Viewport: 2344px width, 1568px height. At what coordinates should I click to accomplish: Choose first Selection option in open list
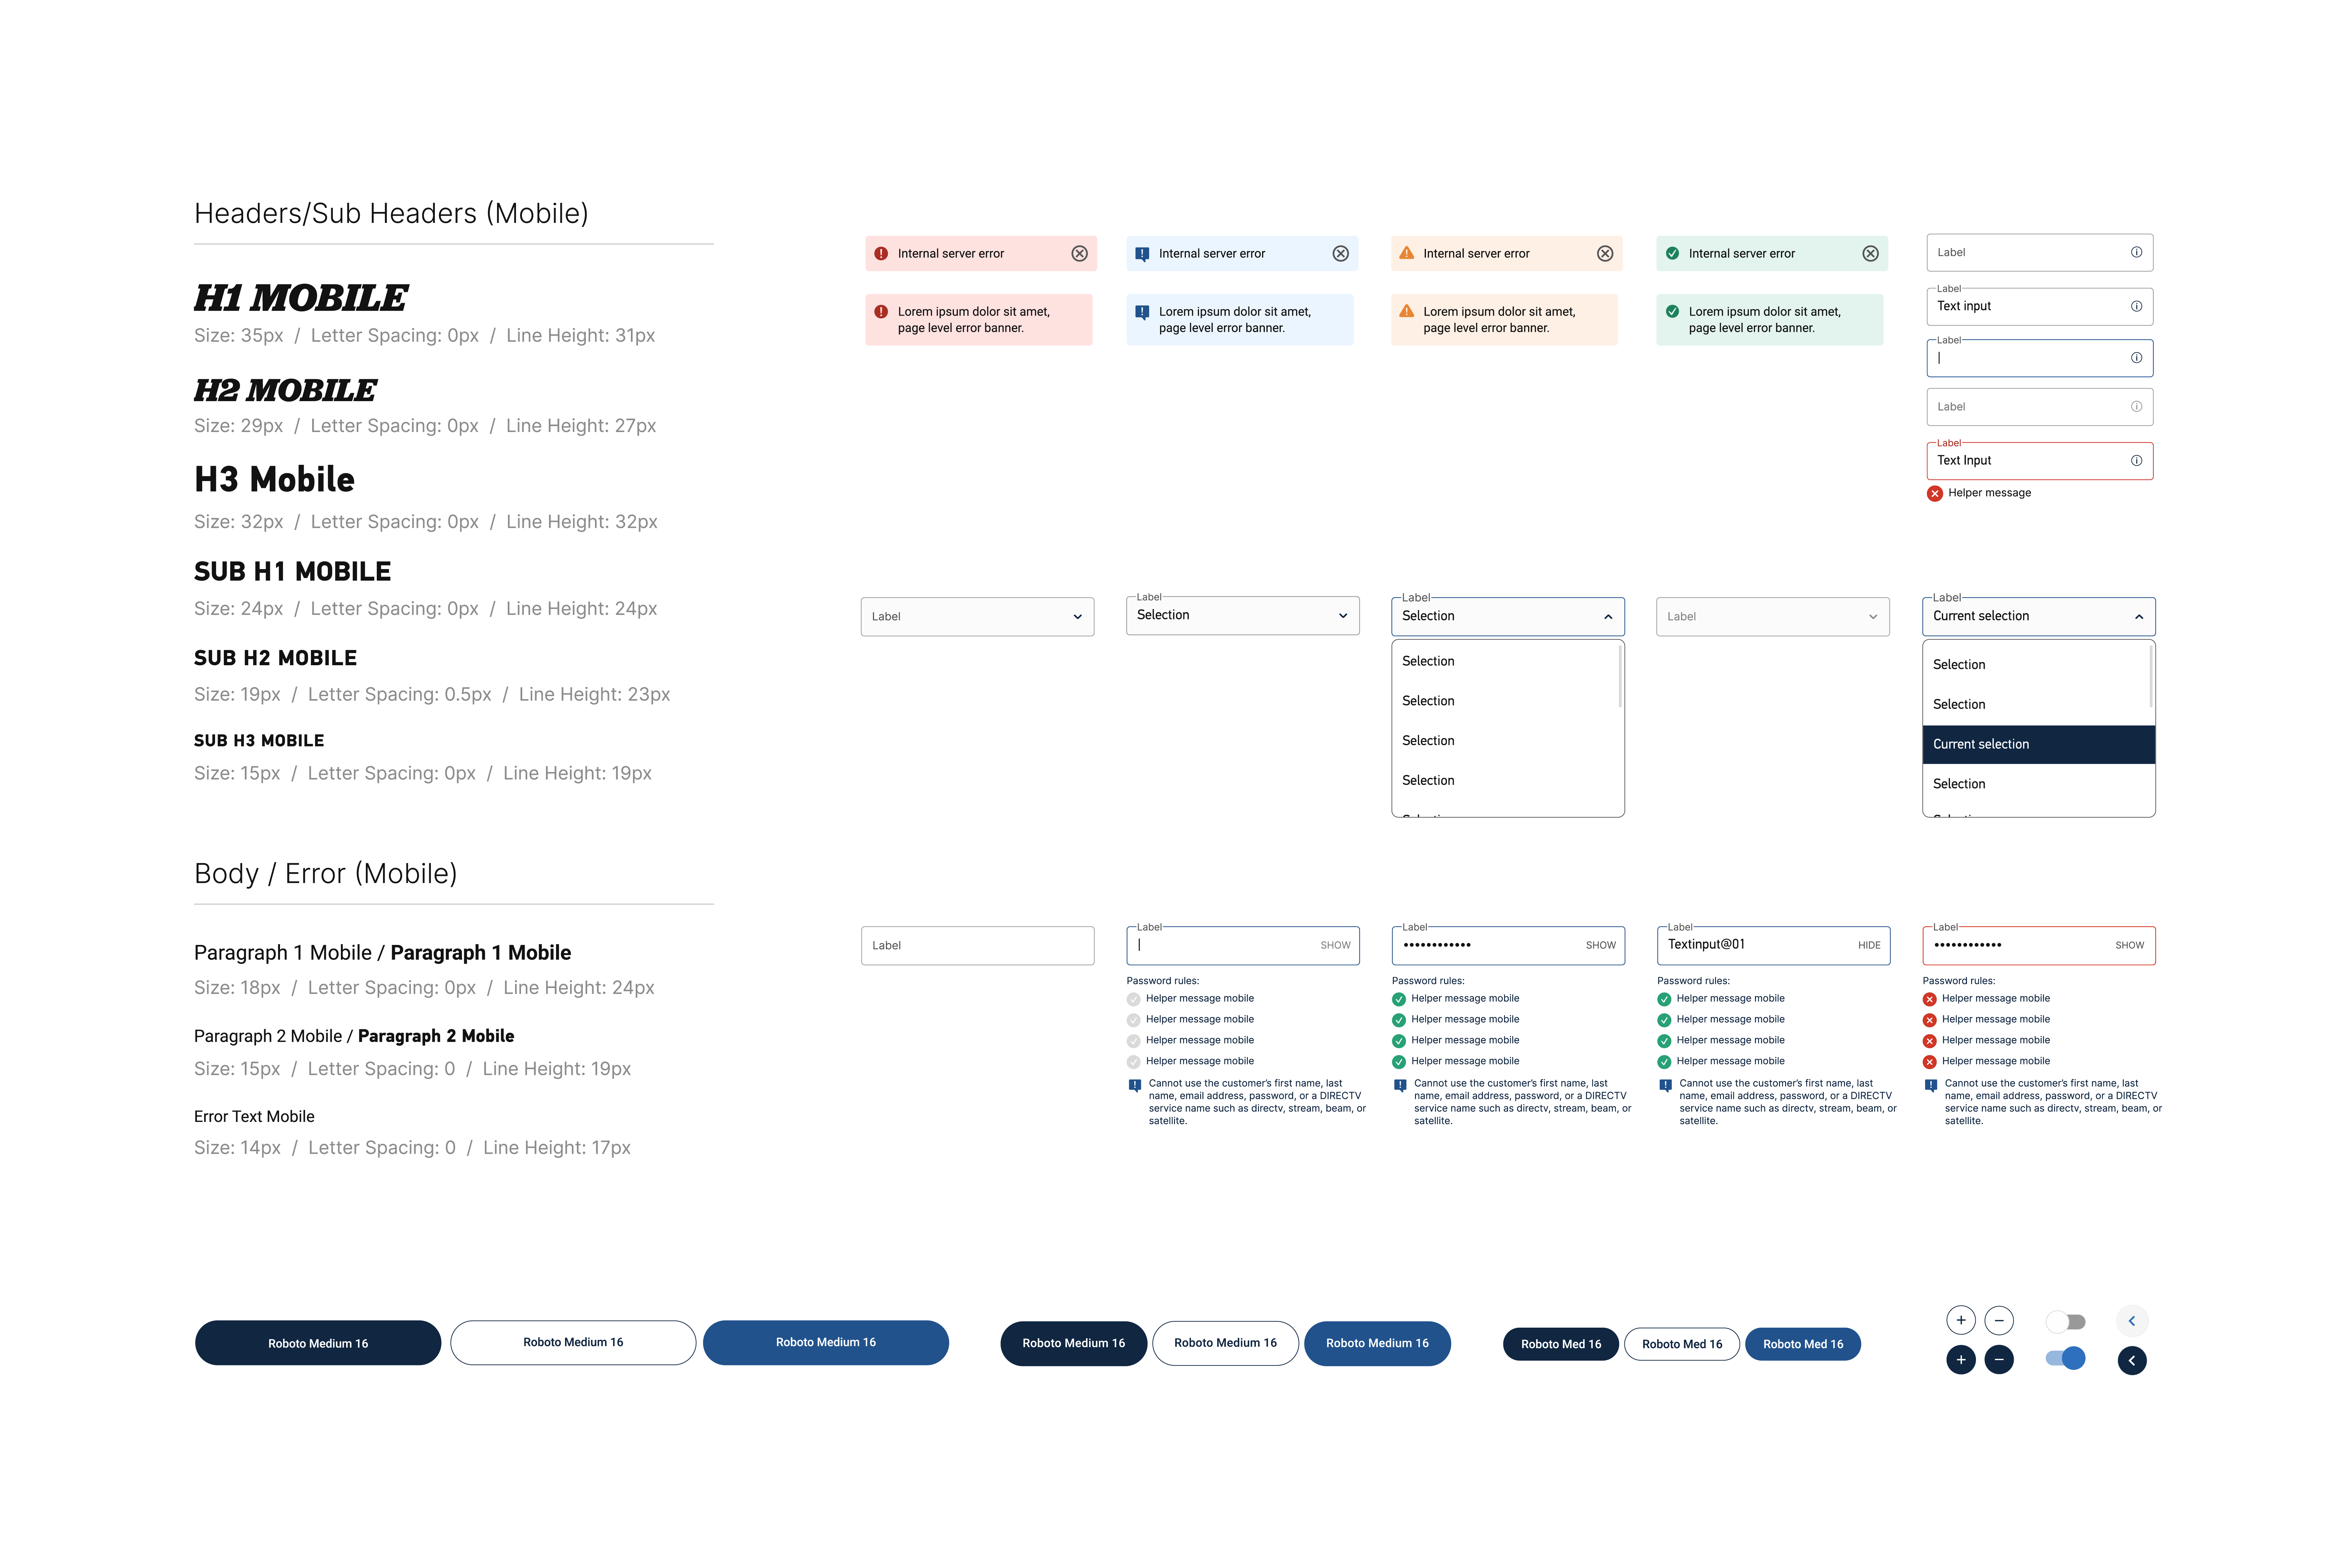pyautogui.click(x=1505, y=661)
